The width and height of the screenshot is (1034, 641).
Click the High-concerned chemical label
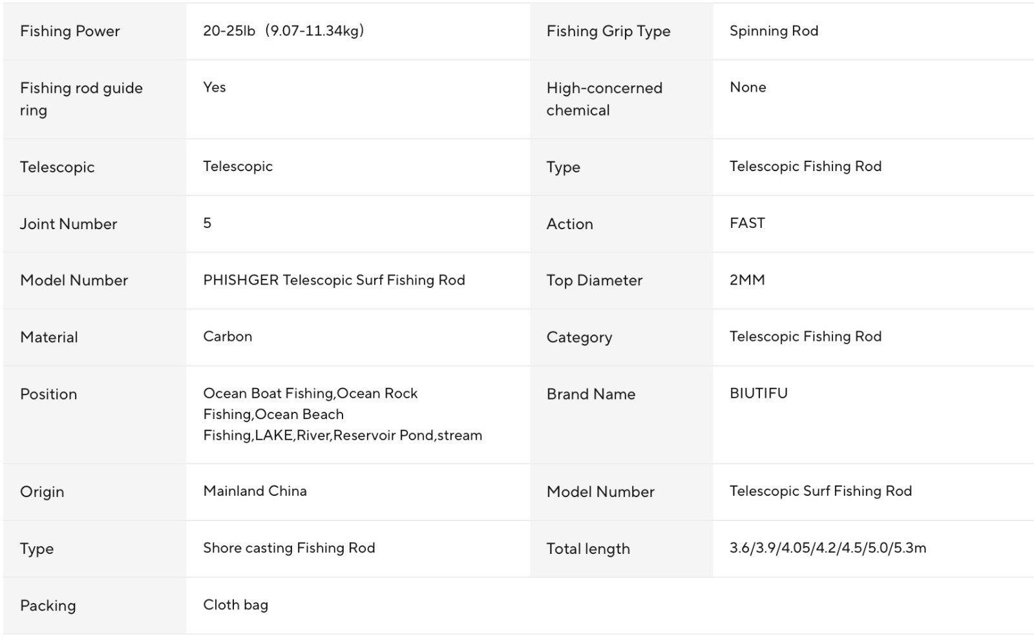[604, 99]
